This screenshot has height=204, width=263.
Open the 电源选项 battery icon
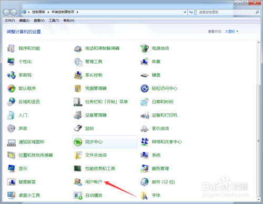point(145,48)
